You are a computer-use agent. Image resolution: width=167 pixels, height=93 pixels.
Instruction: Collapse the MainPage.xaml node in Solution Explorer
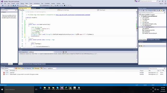141,26
